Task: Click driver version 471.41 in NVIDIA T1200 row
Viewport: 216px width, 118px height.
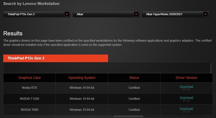Action: 186,101
